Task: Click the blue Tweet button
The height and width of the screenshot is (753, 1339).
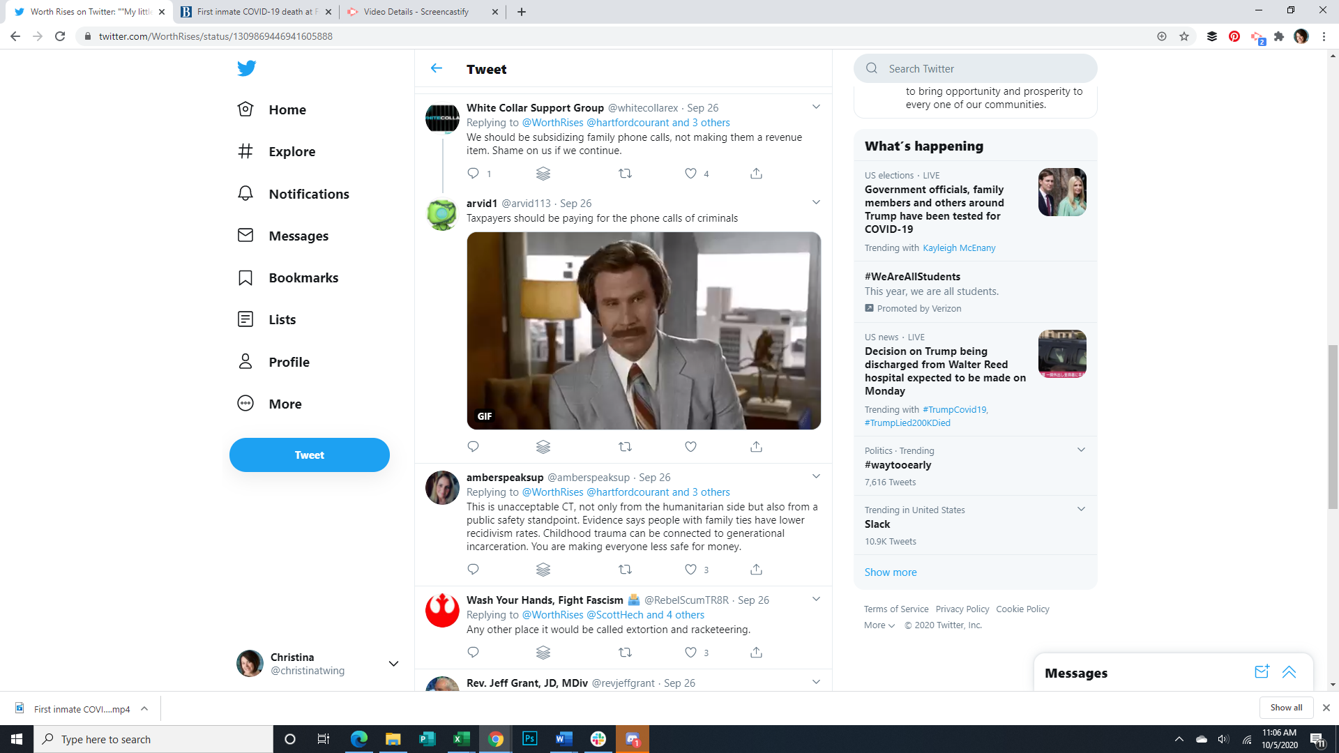Action: pyautogui.click(x=309, y=455)
